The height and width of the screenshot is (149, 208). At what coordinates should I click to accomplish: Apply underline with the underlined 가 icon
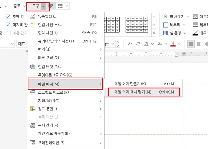[x=147, y=44]
